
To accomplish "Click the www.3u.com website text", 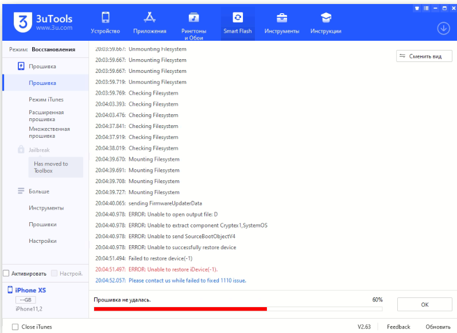I will 54,28.
